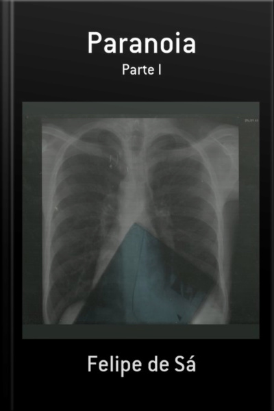
Task: Click the blue object overlapping the X-ray
Action: [147, 275]
